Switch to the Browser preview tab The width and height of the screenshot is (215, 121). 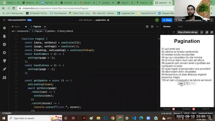(x=167, y=27)
